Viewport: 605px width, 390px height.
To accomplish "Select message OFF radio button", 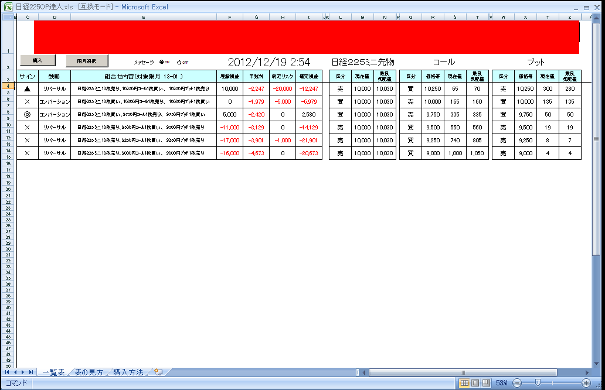I will [179, 63].
